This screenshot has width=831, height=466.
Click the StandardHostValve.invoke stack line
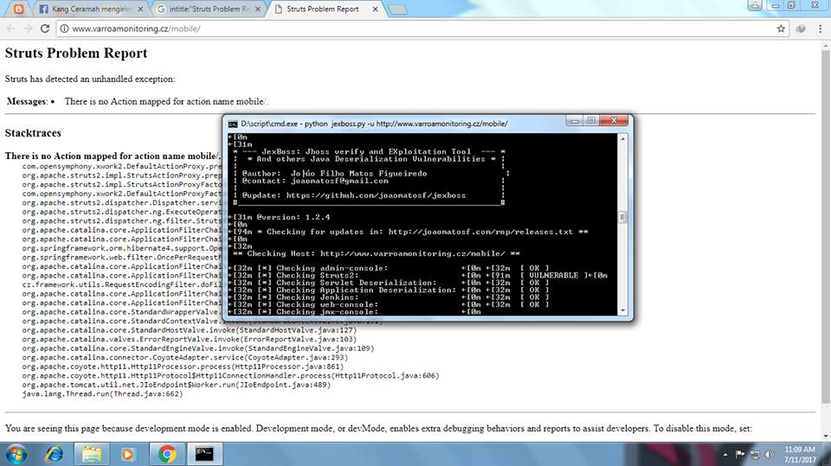(x=190, y=330)
